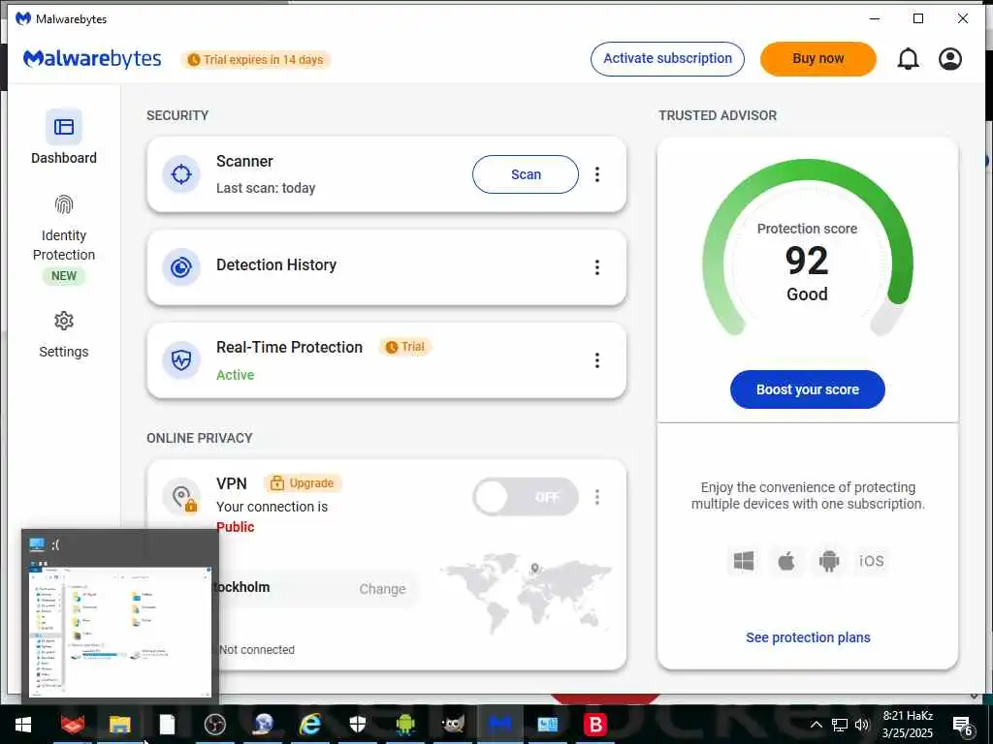
Task: Click the NEW badge under Identity Protection
Action: coord(64,276)
